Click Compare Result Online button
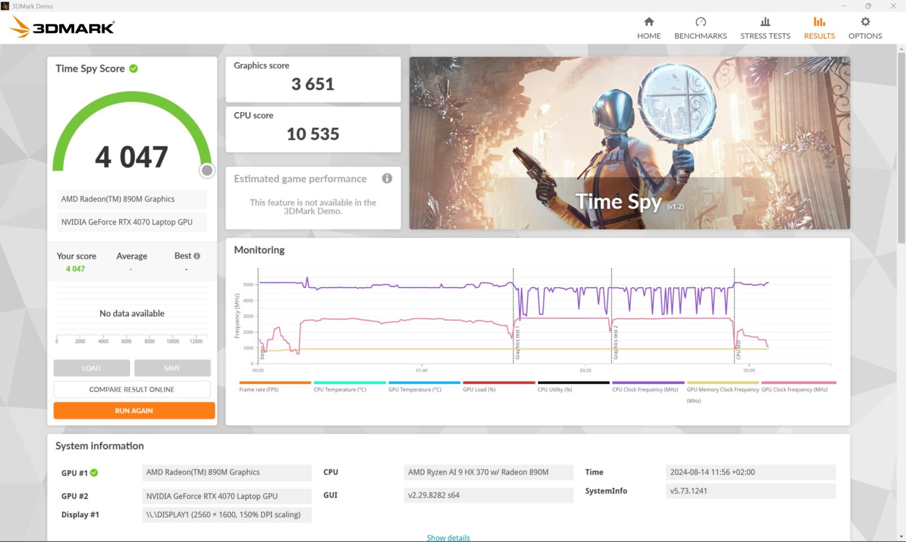 pos(132,389)
